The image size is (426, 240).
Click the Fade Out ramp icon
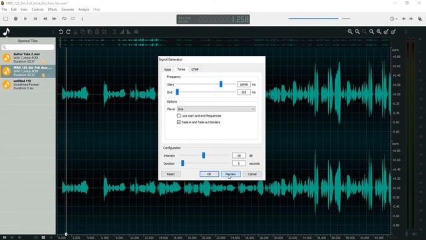pos(128,32)
